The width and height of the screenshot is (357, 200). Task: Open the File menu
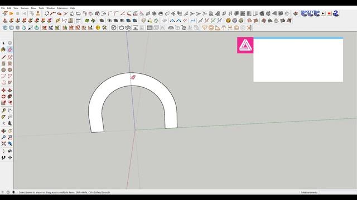coord(3,8)
